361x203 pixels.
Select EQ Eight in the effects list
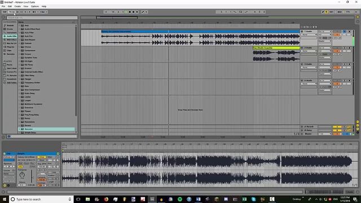click(x=29, y=61)
